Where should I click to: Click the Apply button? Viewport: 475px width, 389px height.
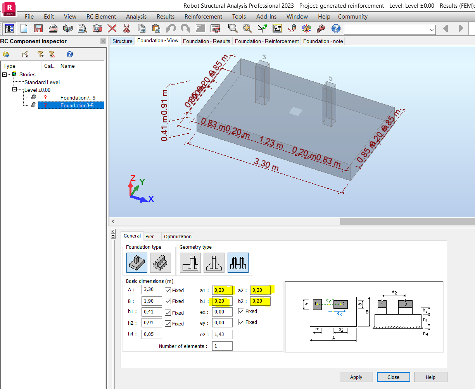pyautogui.click(x=356, y=377)
